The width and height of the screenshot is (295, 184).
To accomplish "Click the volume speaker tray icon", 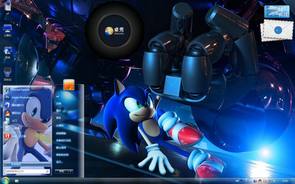I will pos(275,181).
